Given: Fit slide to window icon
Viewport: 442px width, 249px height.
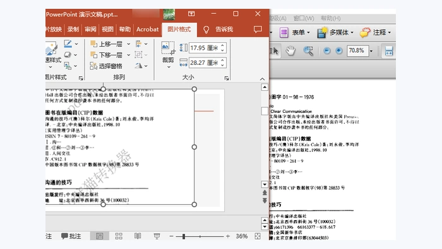Looking at the screenshot, I should (258, 236).
